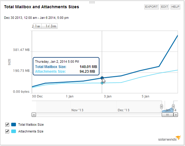Click the navigator scroll left arrow
185x146 pixels.
(34, 115)
